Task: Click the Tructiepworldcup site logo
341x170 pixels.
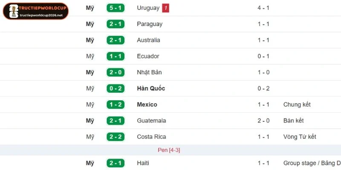Action: [x=35, y=11]
